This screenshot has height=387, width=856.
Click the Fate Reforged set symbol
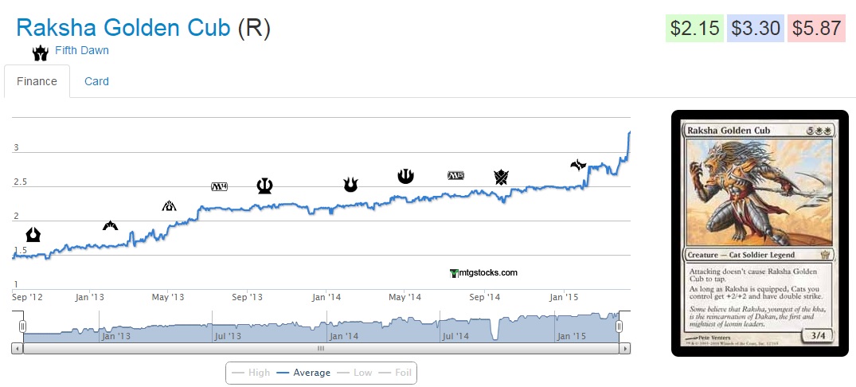pos(579,165)
